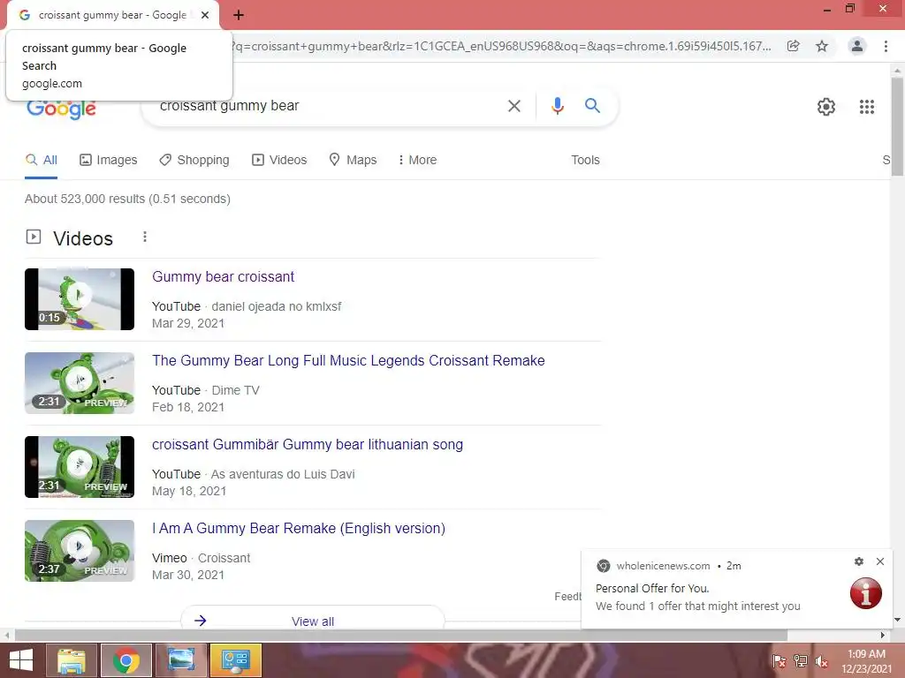Image resolution: width=905 pixels, height=678 pixels.
Task: Open File Explorer from the taskbar
Action: pyautogui.click(x=72, y=660)
